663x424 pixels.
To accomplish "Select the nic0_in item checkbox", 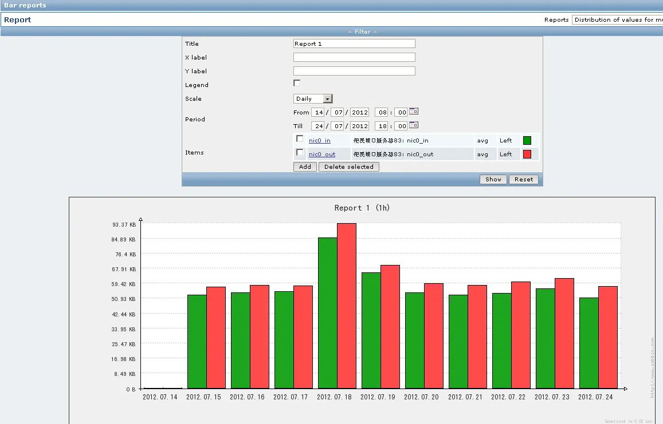I will [300, 139].
